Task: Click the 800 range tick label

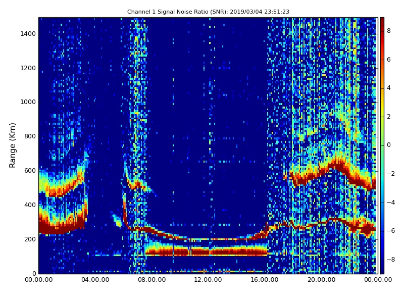Action: 30,136
